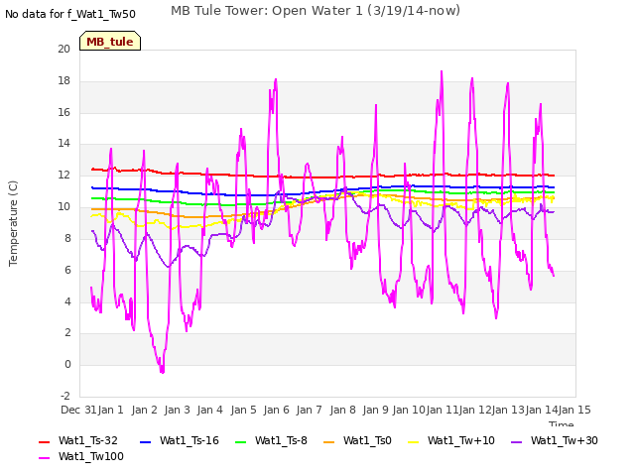635x476 pixels.
Task: Select the Wat1_Tw+10 legend label
Action: click(x=460, y=440)
